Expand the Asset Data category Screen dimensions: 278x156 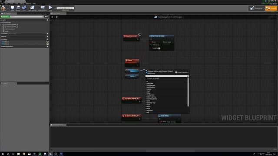click(149, 83)
